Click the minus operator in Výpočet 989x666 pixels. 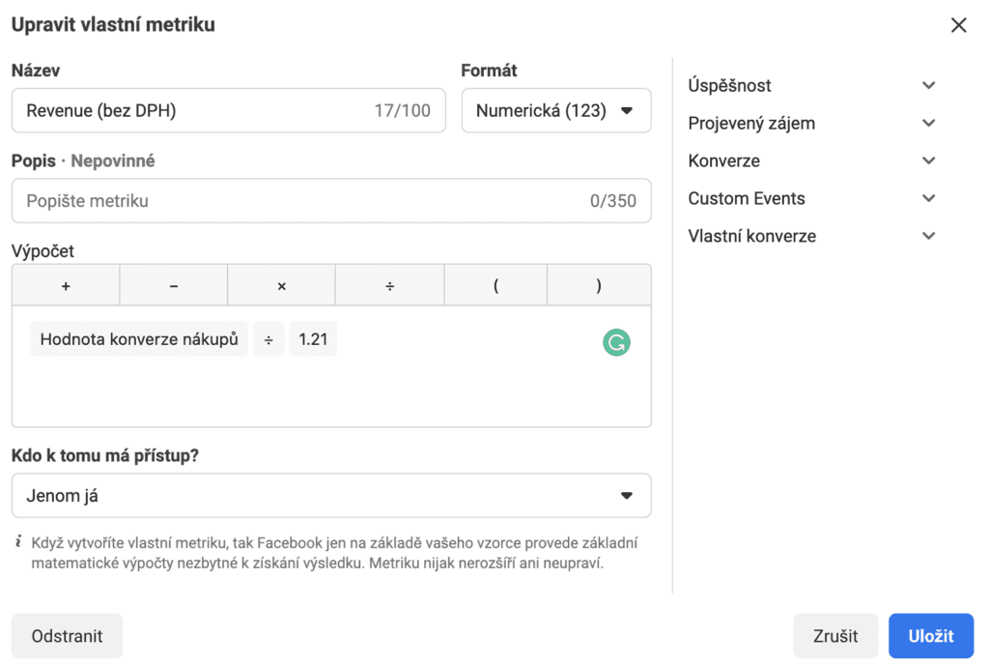[174, 285]
